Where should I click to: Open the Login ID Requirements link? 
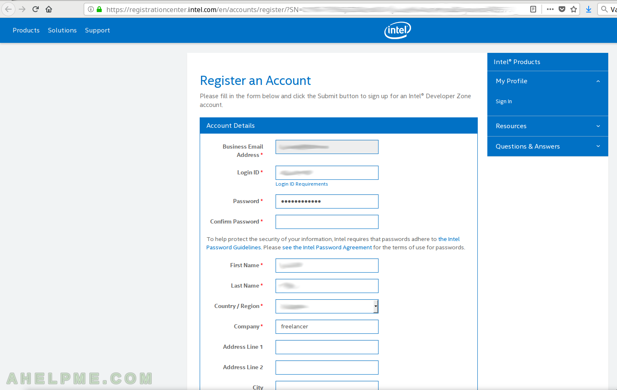[302, 184]
